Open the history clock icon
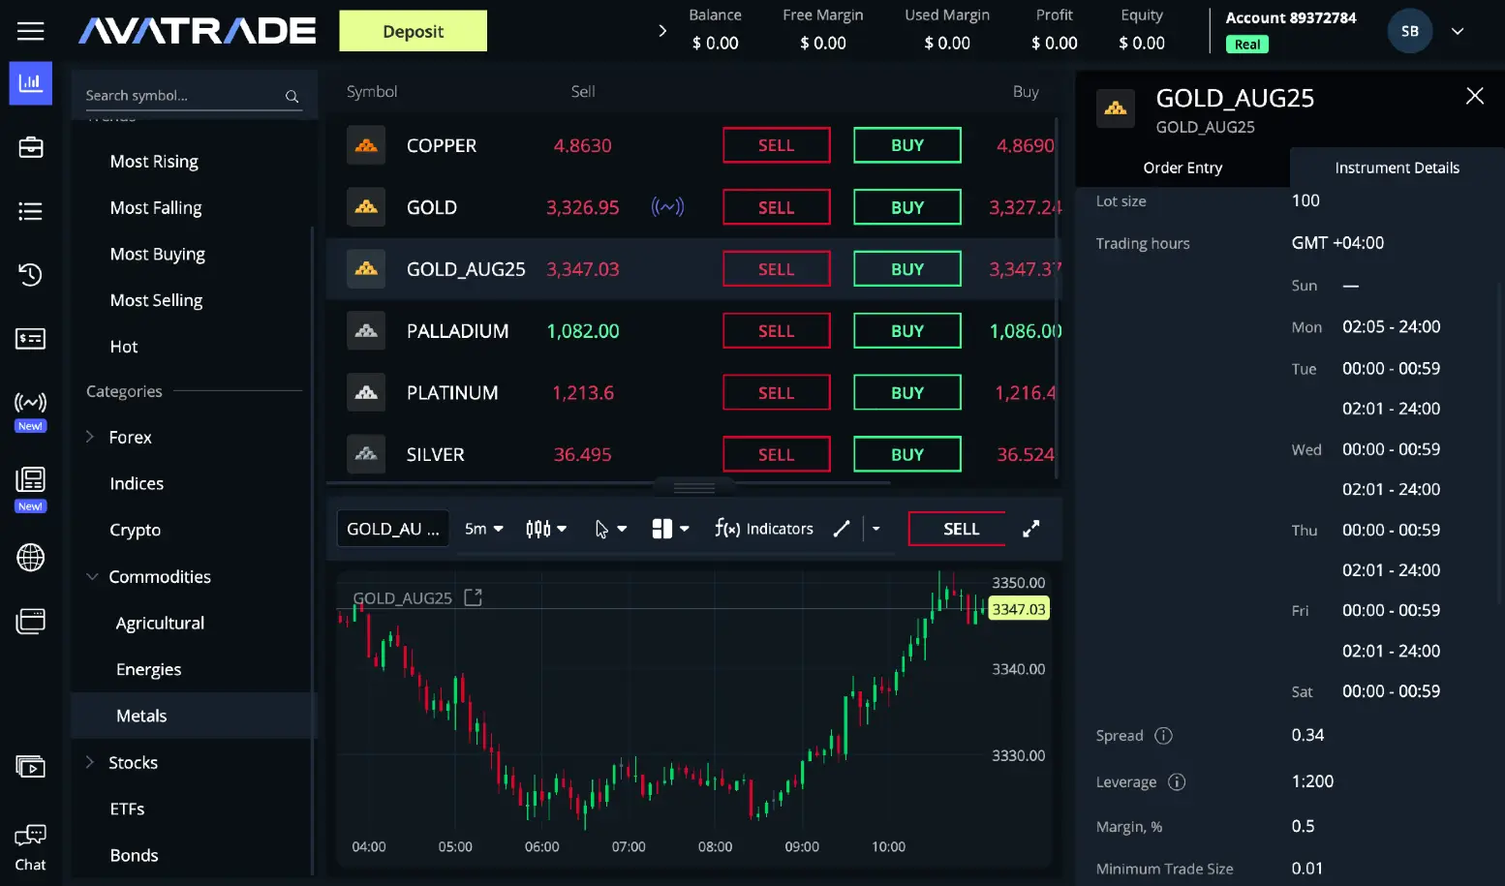The height and width of the screenshot is (886, 1505). (31, 275)
